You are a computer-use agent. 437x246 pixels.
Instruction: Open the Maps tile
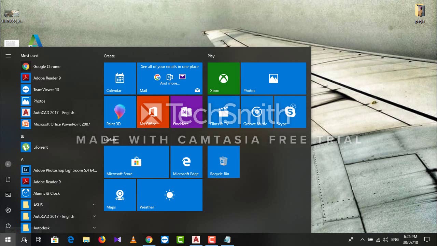120,195
